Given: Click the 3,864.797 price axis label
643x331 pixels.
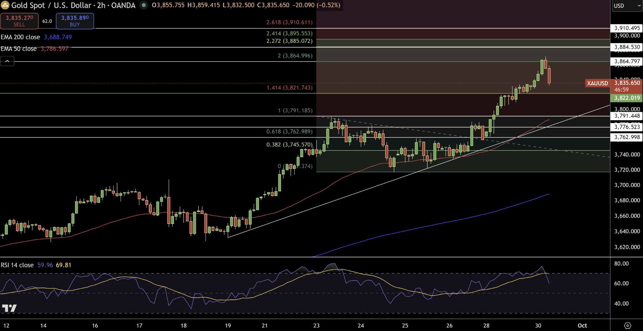Looking at the screenshot, I should pyautogui.click(x=627, y=61).
